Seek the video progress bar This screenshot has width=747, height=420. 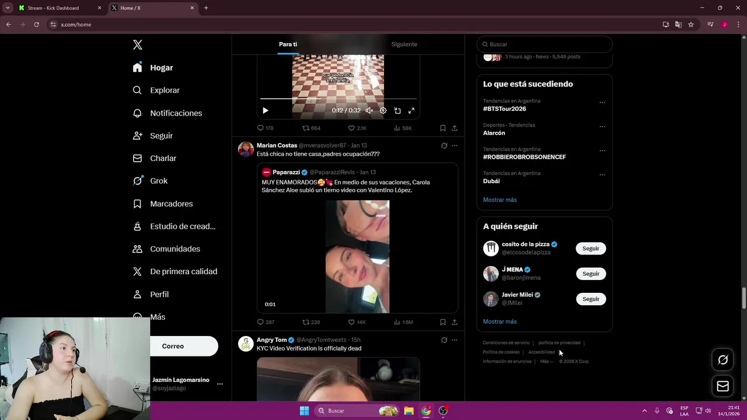(338, 99)
